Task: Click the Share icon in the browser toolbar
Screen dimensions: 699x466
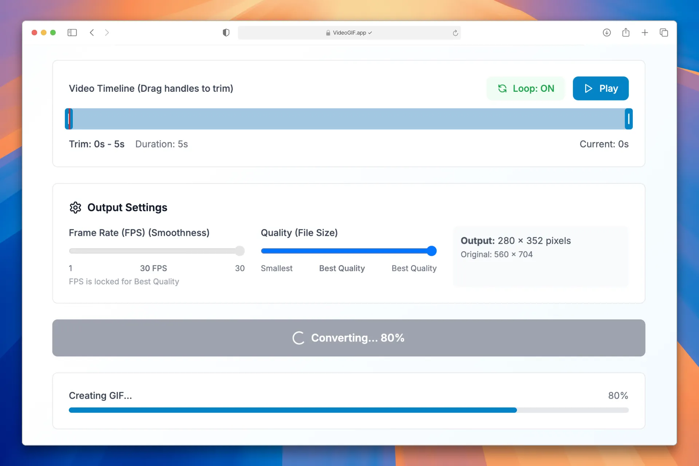Action: coord(626,32)
